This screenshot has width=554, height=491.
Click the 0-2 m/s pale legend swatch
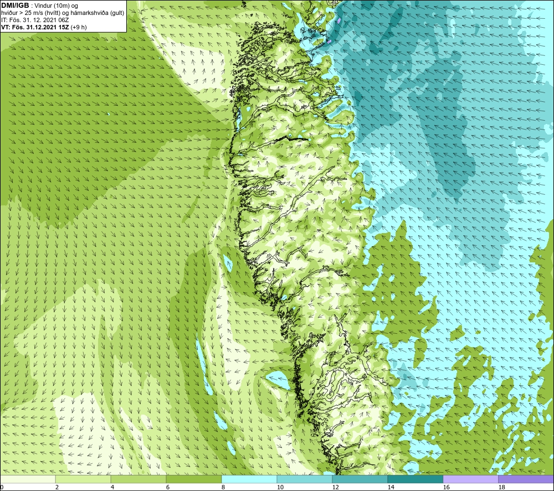click(x=28, y=479)
